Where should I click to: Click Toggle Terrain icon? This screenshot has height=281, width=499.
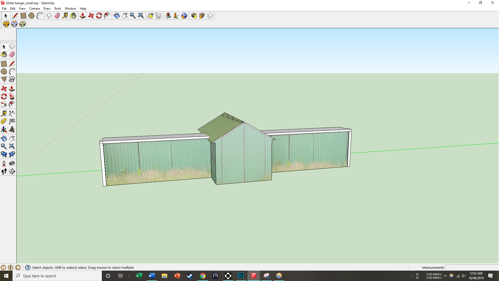[x=159, y=16]
